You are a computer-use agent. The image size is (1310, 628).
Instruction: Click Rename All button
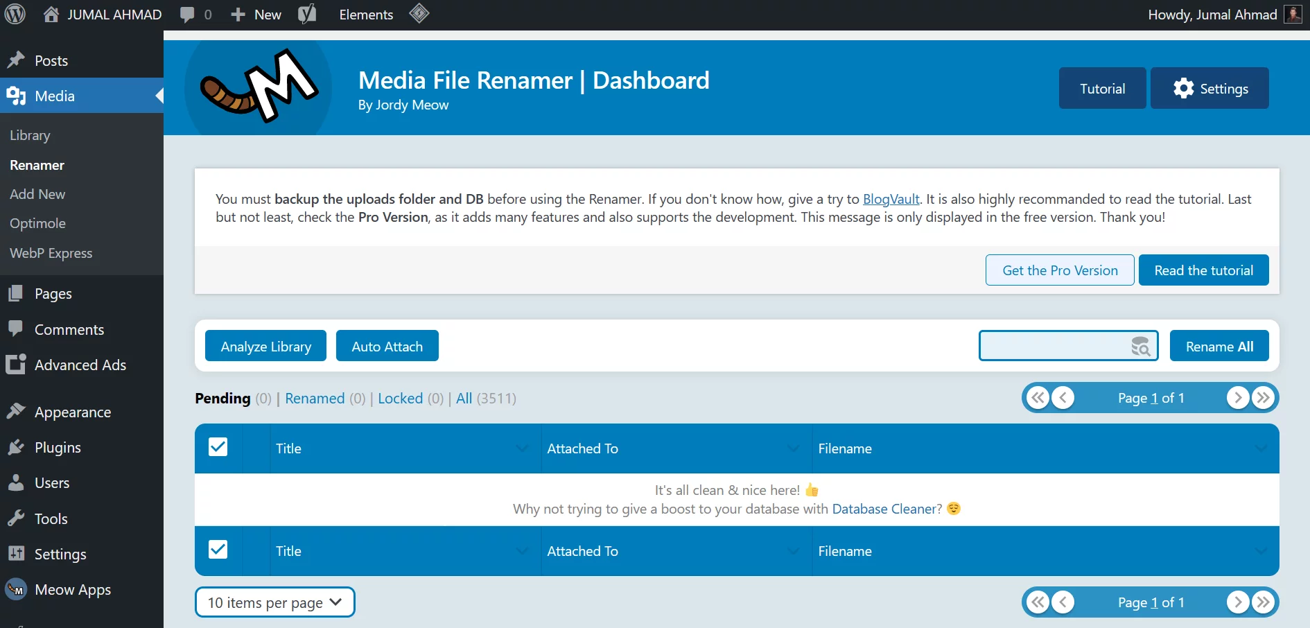1219,346
